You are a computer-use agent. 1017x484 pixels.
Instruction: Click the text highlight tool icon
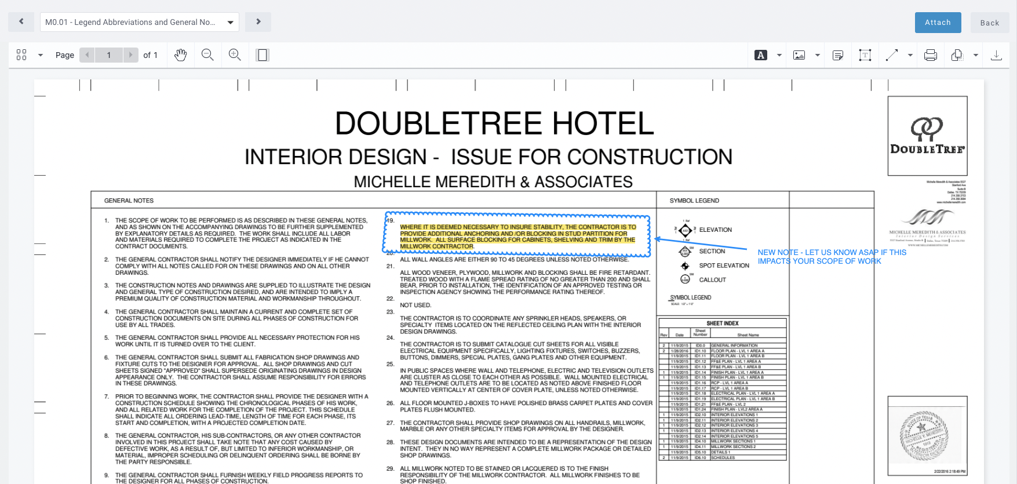(x=761, y=55)
